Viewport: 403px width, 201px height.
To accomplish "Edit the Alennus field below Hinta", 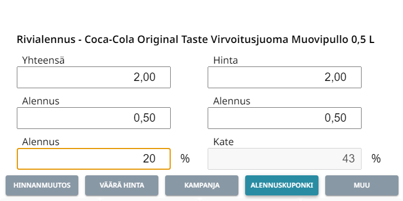I will [x=284, y=118].
